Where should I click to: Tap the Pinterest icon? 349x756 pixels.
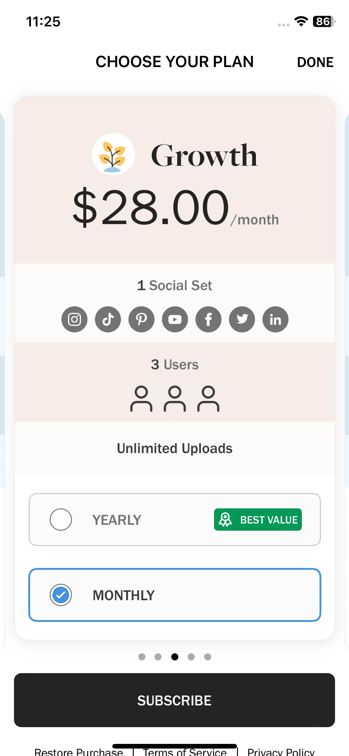click(x=141, y=319)
